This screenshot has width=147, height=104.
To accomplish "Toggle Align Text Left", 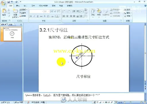I will click(x=64, y=16).
